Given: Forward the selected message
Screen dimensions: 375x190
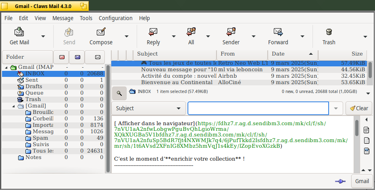Looking at the screenshot, I should click(x=278, y=36).
